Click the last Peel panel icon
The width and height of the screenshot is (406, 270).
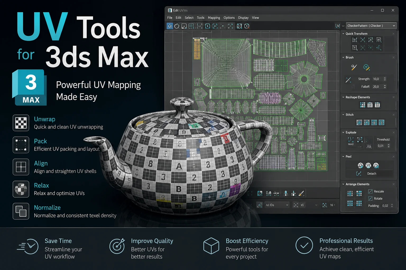click(x=376, y=165)
